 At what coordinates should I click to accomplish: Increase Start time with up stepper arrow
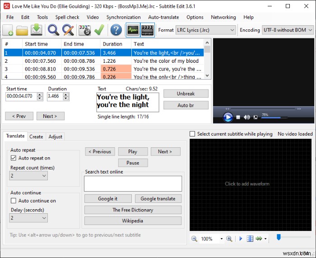pyautogui.click(x=40, y=94)
